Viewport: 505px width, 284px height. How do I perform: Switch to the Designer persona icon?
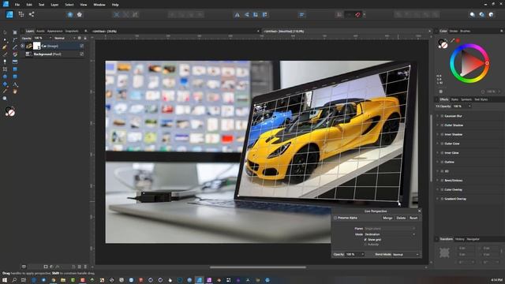(9, 14)
